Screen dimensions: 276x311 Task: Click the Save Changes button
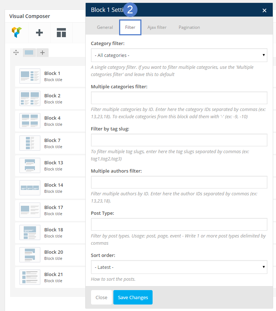coord(133,297)
